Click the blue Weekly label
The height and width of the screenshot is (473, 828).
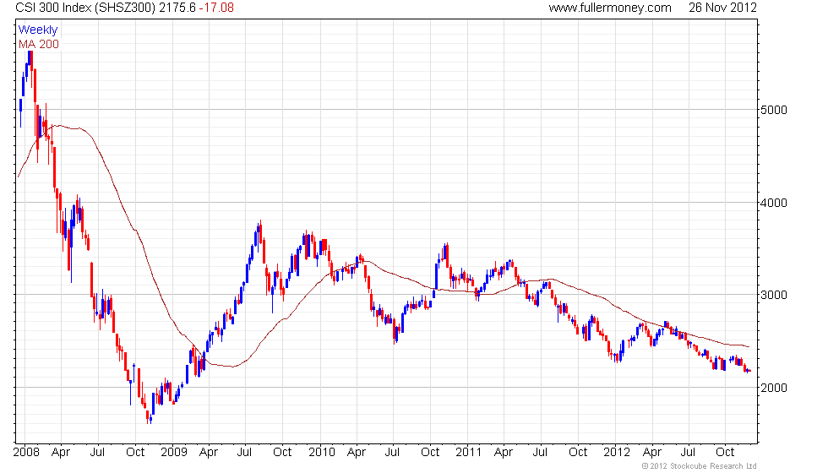(37, 30)
